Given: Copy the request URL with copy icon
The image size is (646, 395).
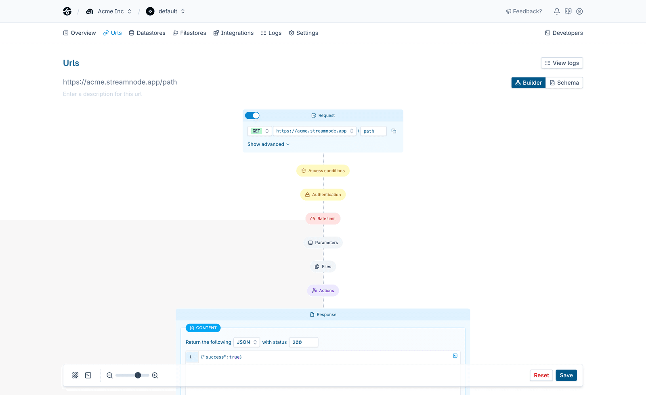Looking at the screenshot, I should point(394,131).
